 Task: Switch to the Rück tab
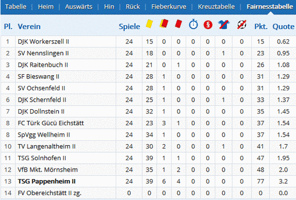pyautogui.click(x=133, y=7)
